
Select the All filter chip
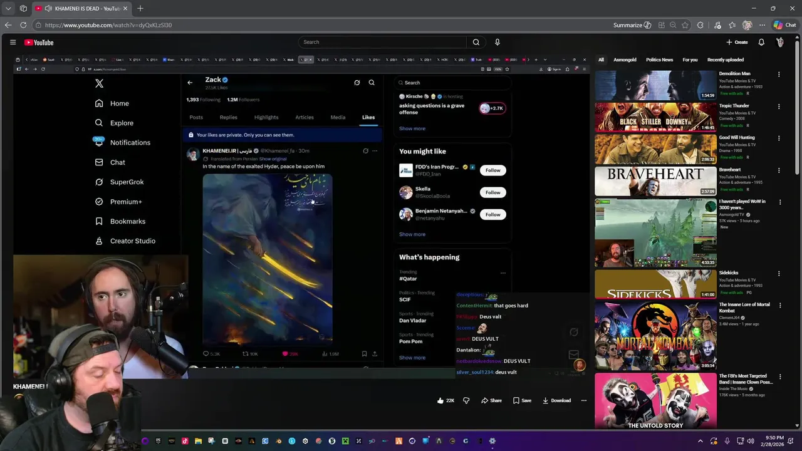click(x=601, y=60)
